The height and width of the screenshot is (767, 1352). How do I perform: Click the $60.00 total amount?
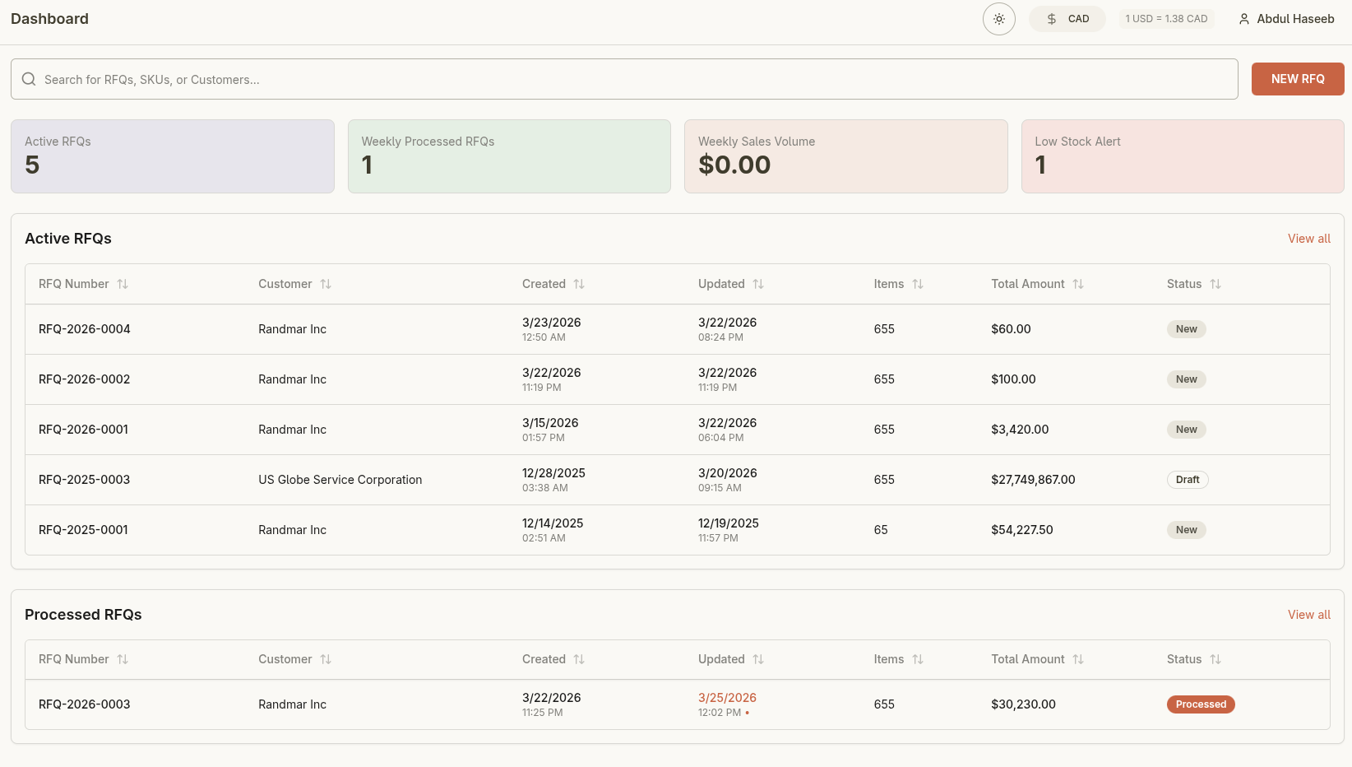tap(1011, 329)
